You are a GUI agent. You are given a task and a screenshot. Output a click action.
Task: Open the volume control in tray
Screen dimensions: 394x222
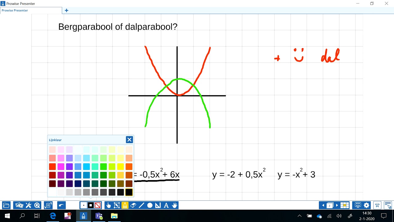[339, 216]
